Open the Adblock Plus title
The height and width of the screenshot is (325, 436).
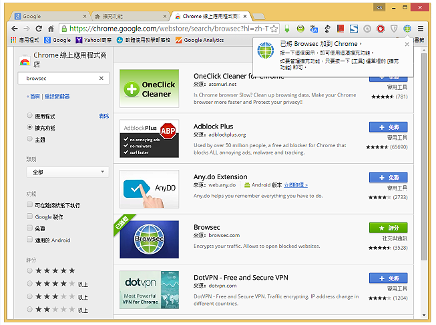213,127
